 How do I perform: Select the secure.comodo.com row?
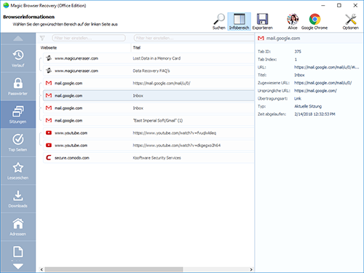coord(149,158)
